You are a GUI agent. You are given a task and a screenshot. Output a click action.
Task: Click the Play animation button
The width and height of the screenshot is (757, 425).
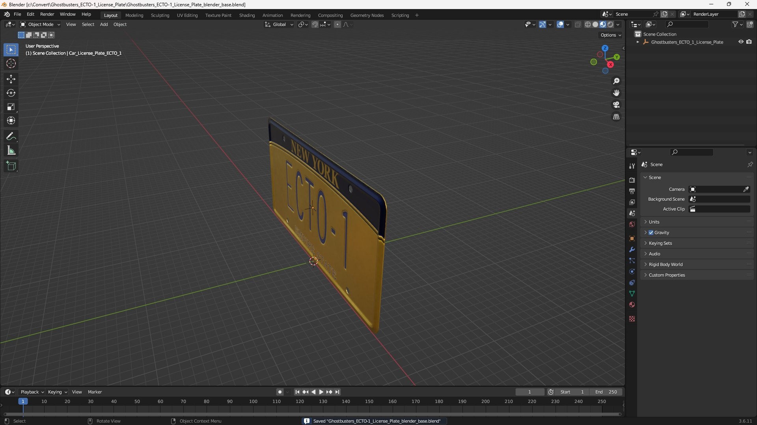tap(321, 392)
